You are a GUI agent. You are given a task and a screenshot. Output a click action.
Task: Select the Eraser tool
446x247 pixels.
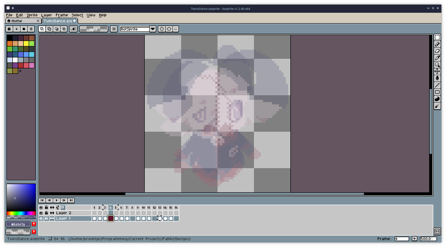[x=437, y=51]
